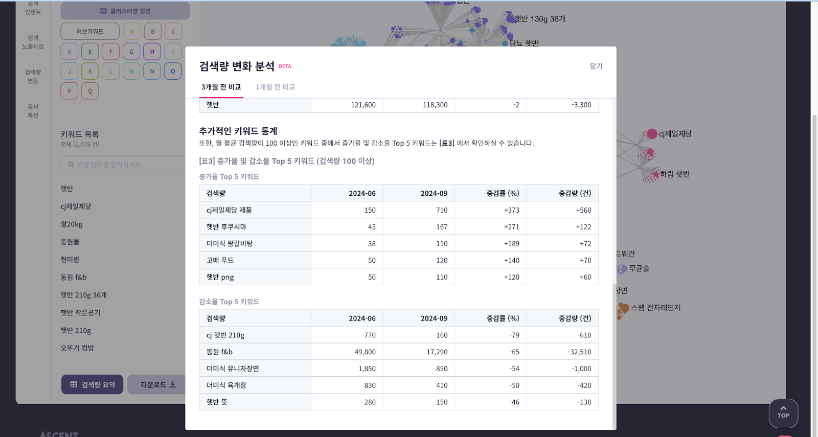
Task: Click the 더미식 유니자장면 table row
Action: tap(398, 369)
